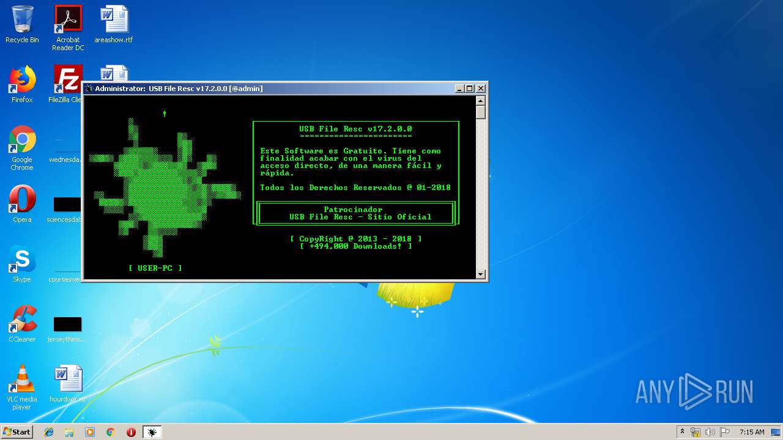
Task: Click the 'USB File Resc v17.2.0.0' console heading
Action: pos(355,129)
